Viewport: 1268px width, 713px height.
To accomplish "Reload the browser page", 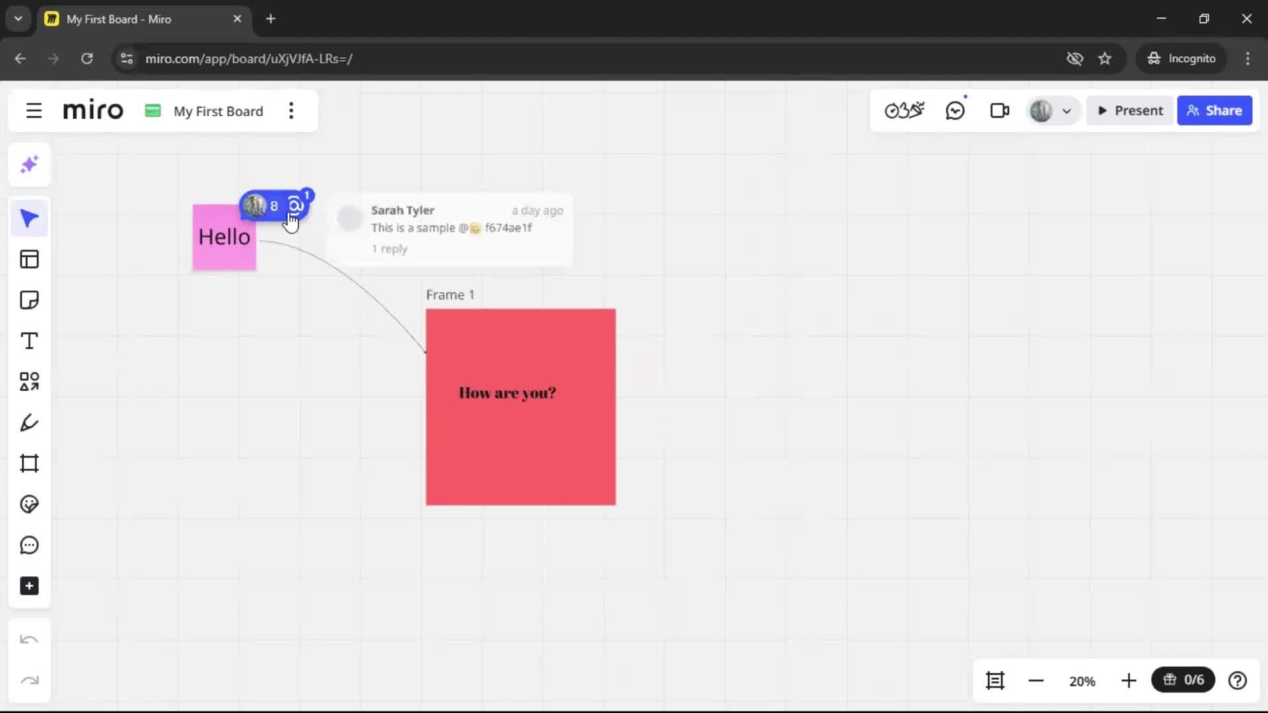I will pyautogui.click(x=87, y=59).
